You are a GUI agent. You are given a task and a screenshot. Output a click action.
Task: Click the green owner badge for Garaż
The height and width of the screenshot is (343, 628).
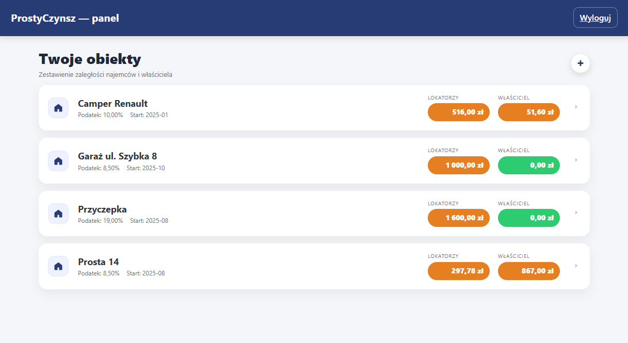tap(528, 165)
